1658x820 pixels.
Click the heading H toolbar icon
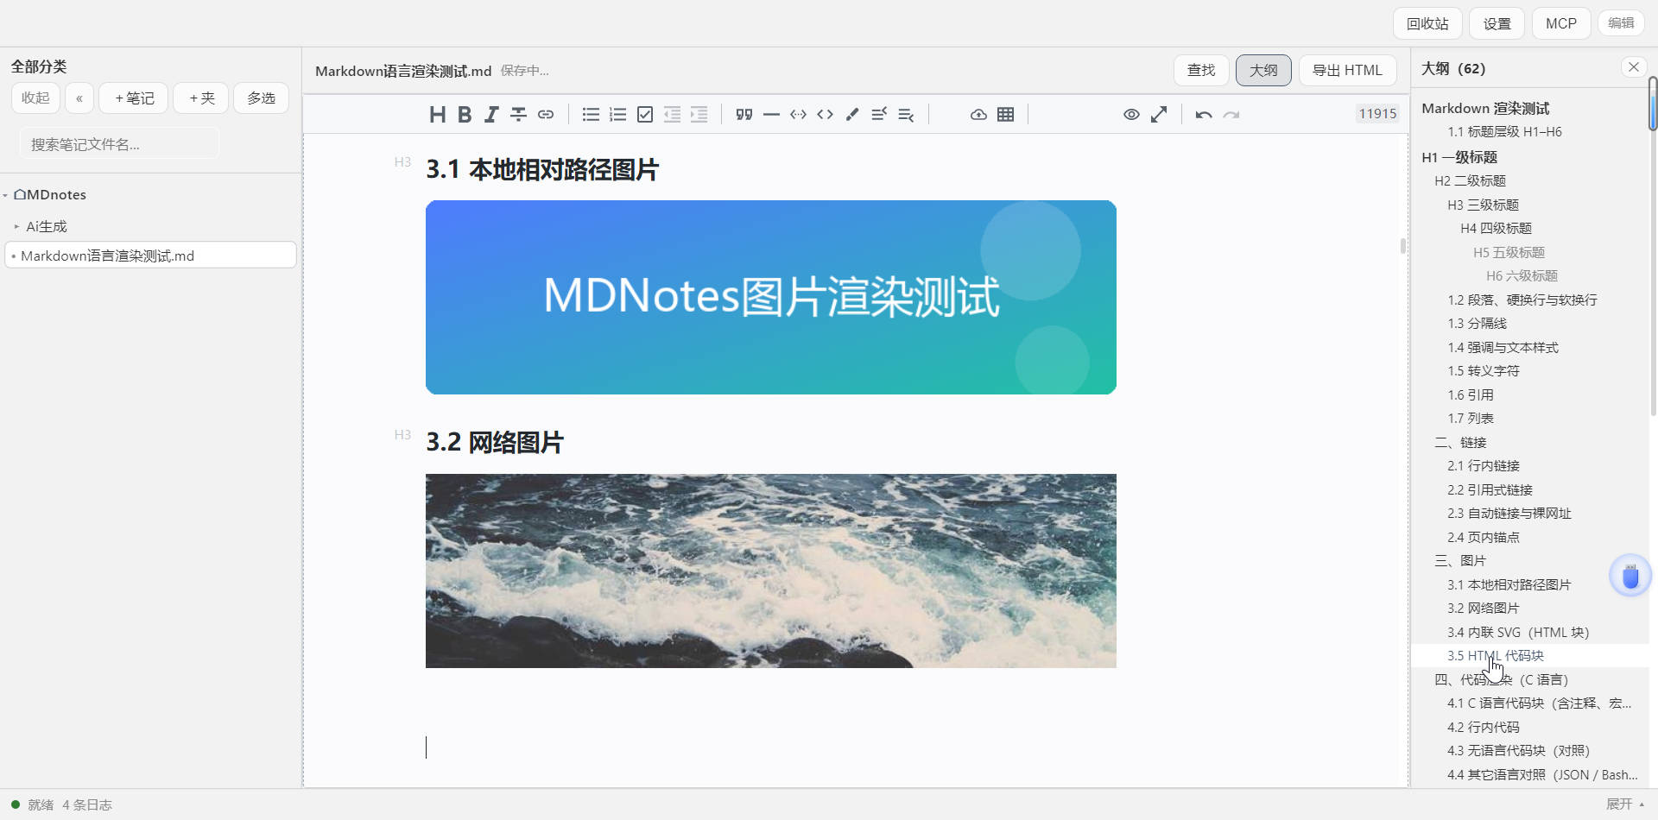437,114
